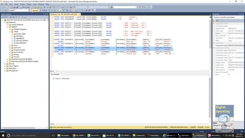
Task: Click the Execute button in the toolbar
Action: 35,10
